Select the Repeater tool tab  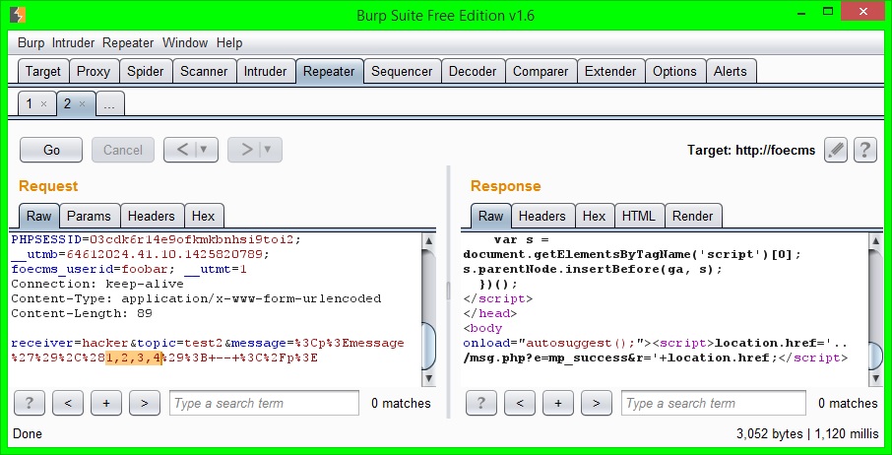pos(330,72)
